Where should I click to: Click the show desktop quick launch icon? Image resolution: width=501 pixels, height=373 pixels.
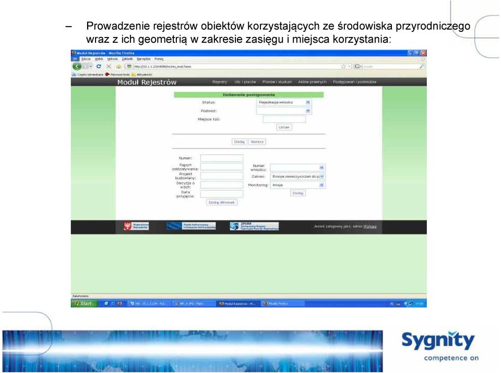click(x=106, y=303)
